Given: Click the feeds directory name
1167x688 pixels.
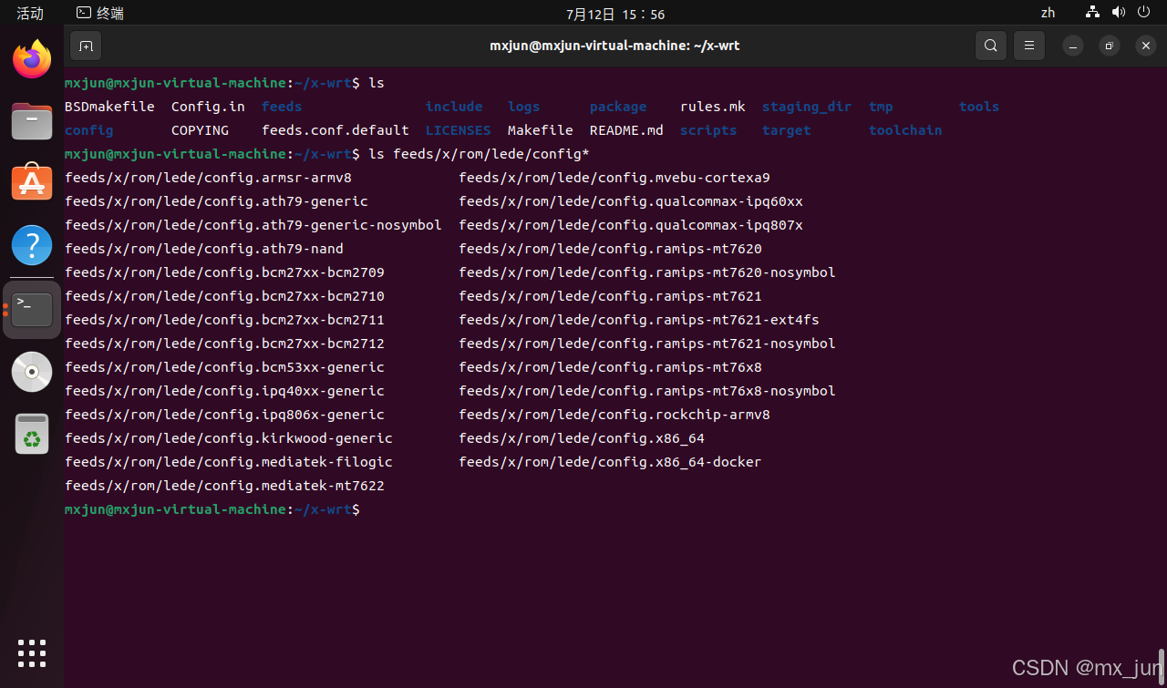Looking at the screenshot, I should pos(282,107).
